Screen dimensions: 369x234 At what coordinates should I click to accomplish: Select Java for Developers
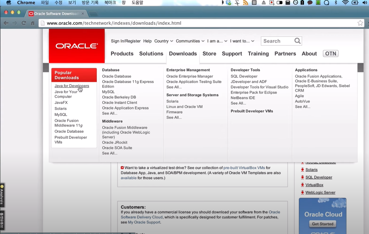point(72,86)
